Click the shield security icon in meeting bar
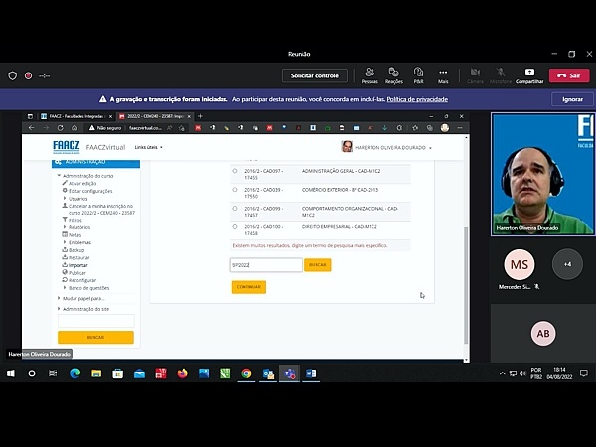Viewport: 596px width, 447px height. tap(13, 75)
